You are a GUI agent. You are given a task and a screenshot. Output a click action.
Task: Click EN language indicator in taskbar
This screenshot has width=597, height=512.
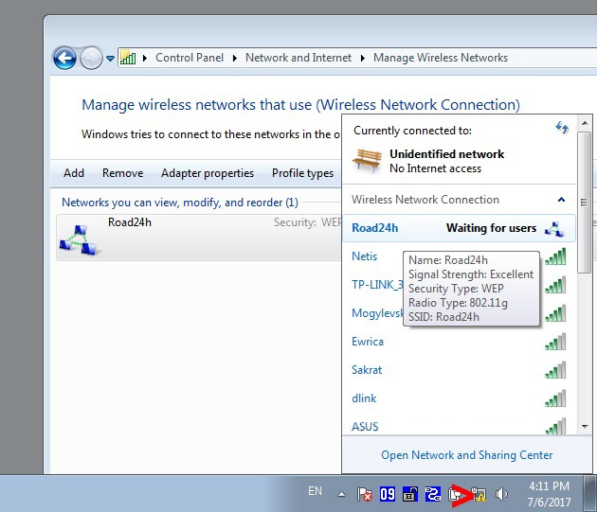315,491
